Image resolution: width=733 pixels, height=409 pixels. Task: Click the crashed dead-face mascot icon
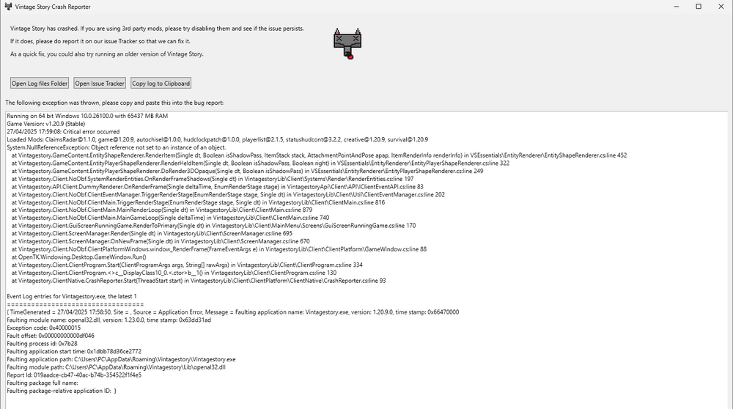347,43
